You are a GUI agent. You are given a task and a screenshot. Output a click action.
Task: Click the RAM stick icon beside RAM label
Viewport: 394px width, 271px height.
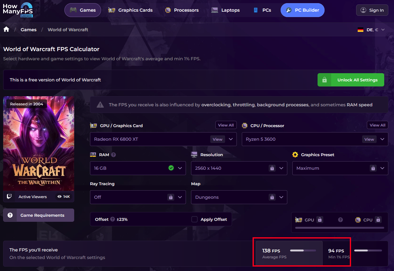coord(93,155)
